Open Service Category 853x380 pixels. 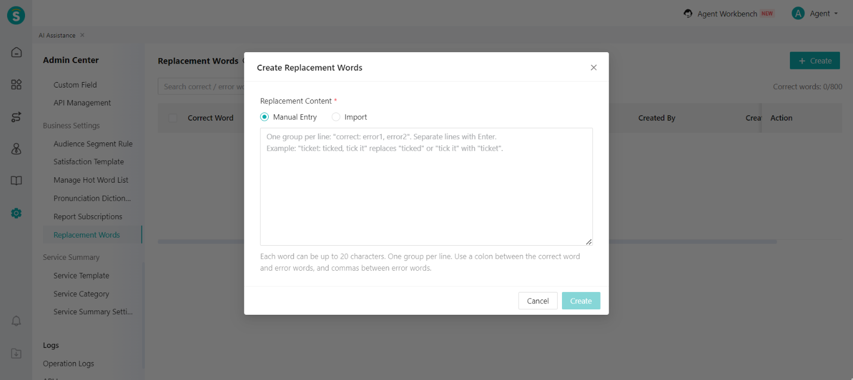click(x=81, y=294)
